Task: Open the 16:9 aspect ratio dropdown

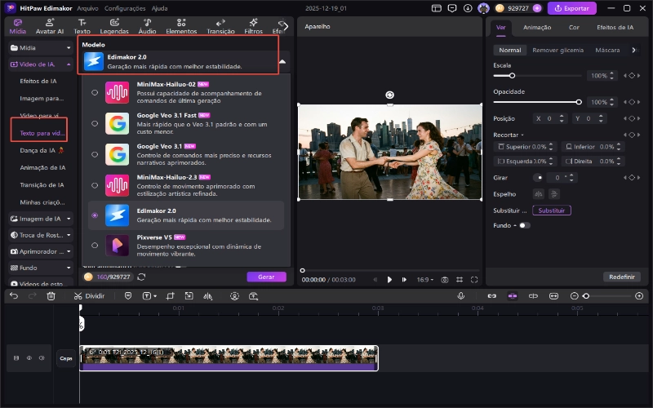Action: (x=425, y=280)
